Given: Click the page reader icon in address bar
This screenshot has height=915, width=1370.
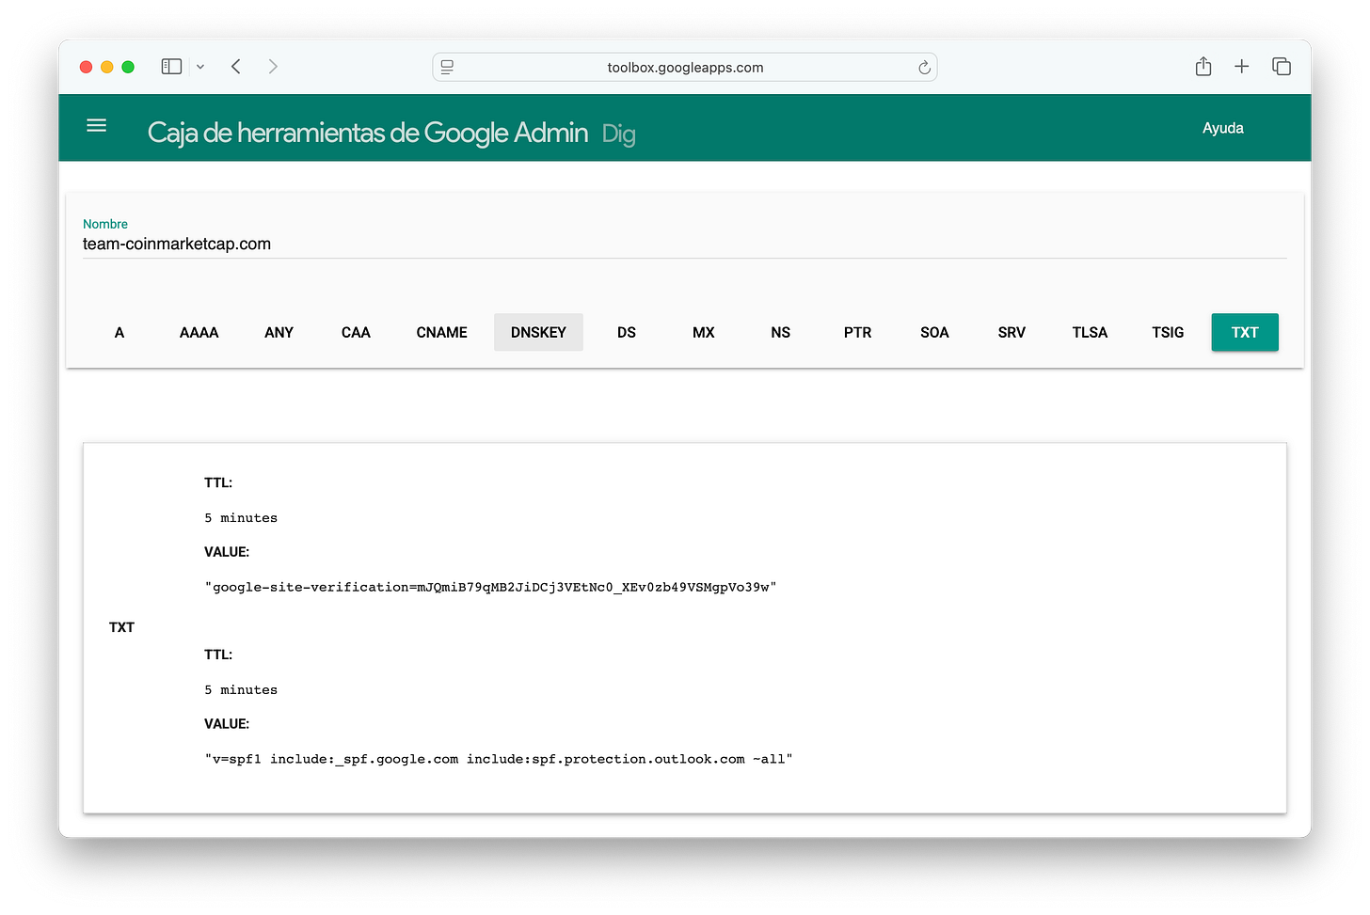Looking at the screenshot, I should (x=447, y=67).
